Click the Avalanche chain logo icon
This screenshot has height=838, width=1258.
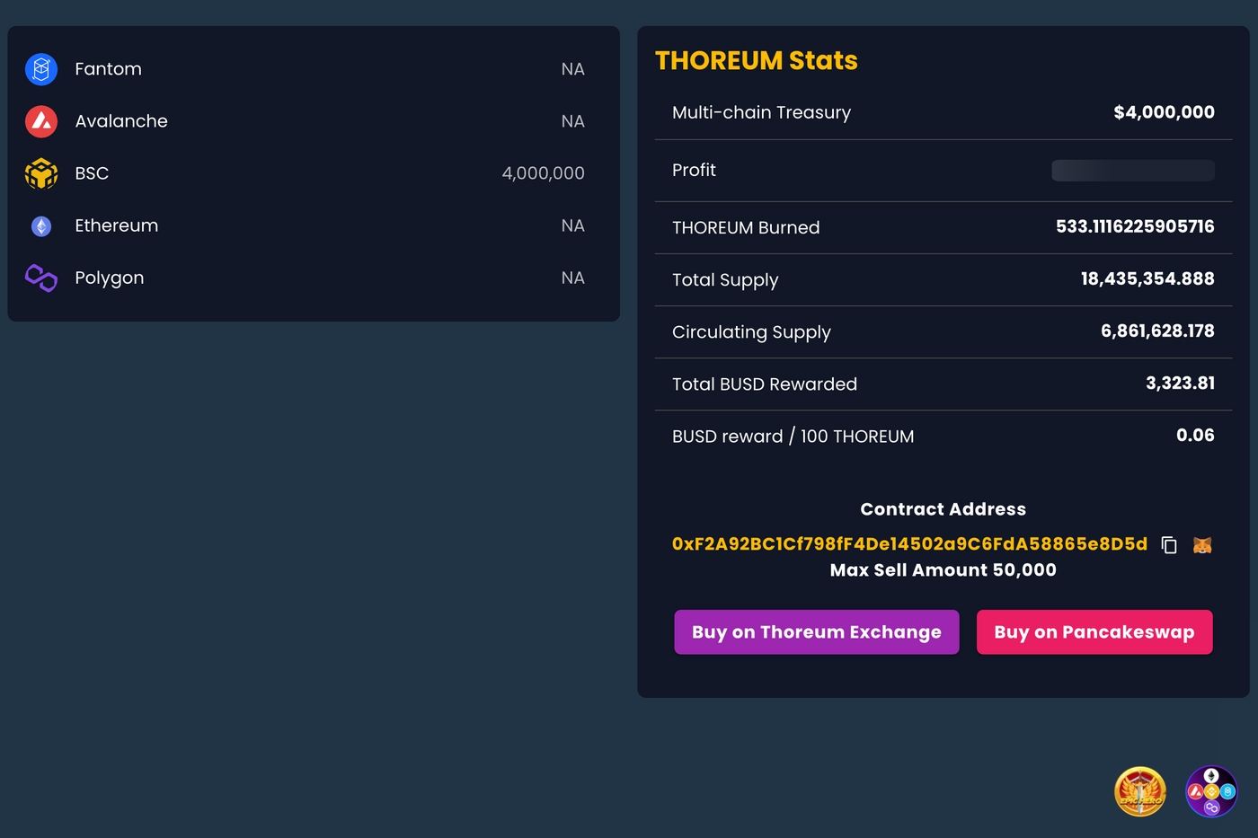(41, 121)
